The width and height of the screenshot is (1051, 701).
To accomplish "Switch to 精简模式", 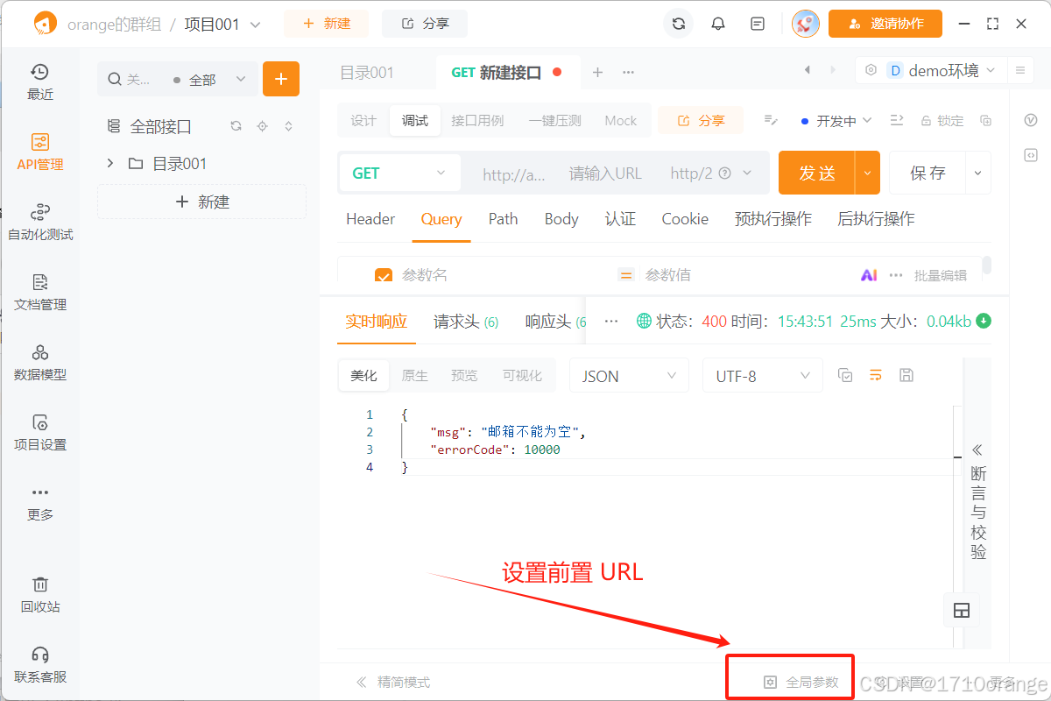I will click(x=393, y=682).
